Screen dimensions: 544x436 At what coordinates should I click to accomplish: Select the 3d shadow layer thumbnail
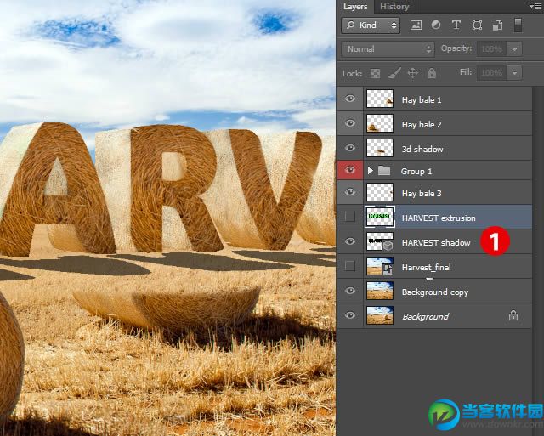click(380, 148)
